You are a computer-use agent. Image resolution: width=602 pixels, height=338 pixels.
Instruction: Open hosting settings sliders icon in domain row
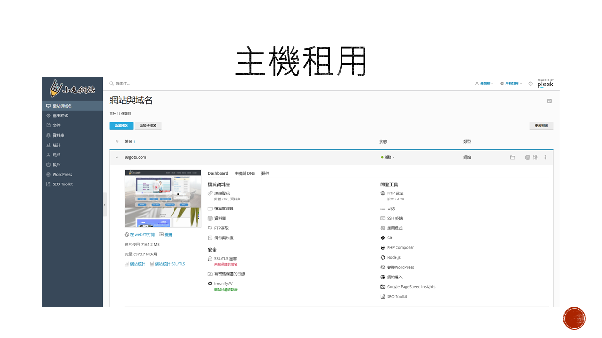(x=535, y=157)
